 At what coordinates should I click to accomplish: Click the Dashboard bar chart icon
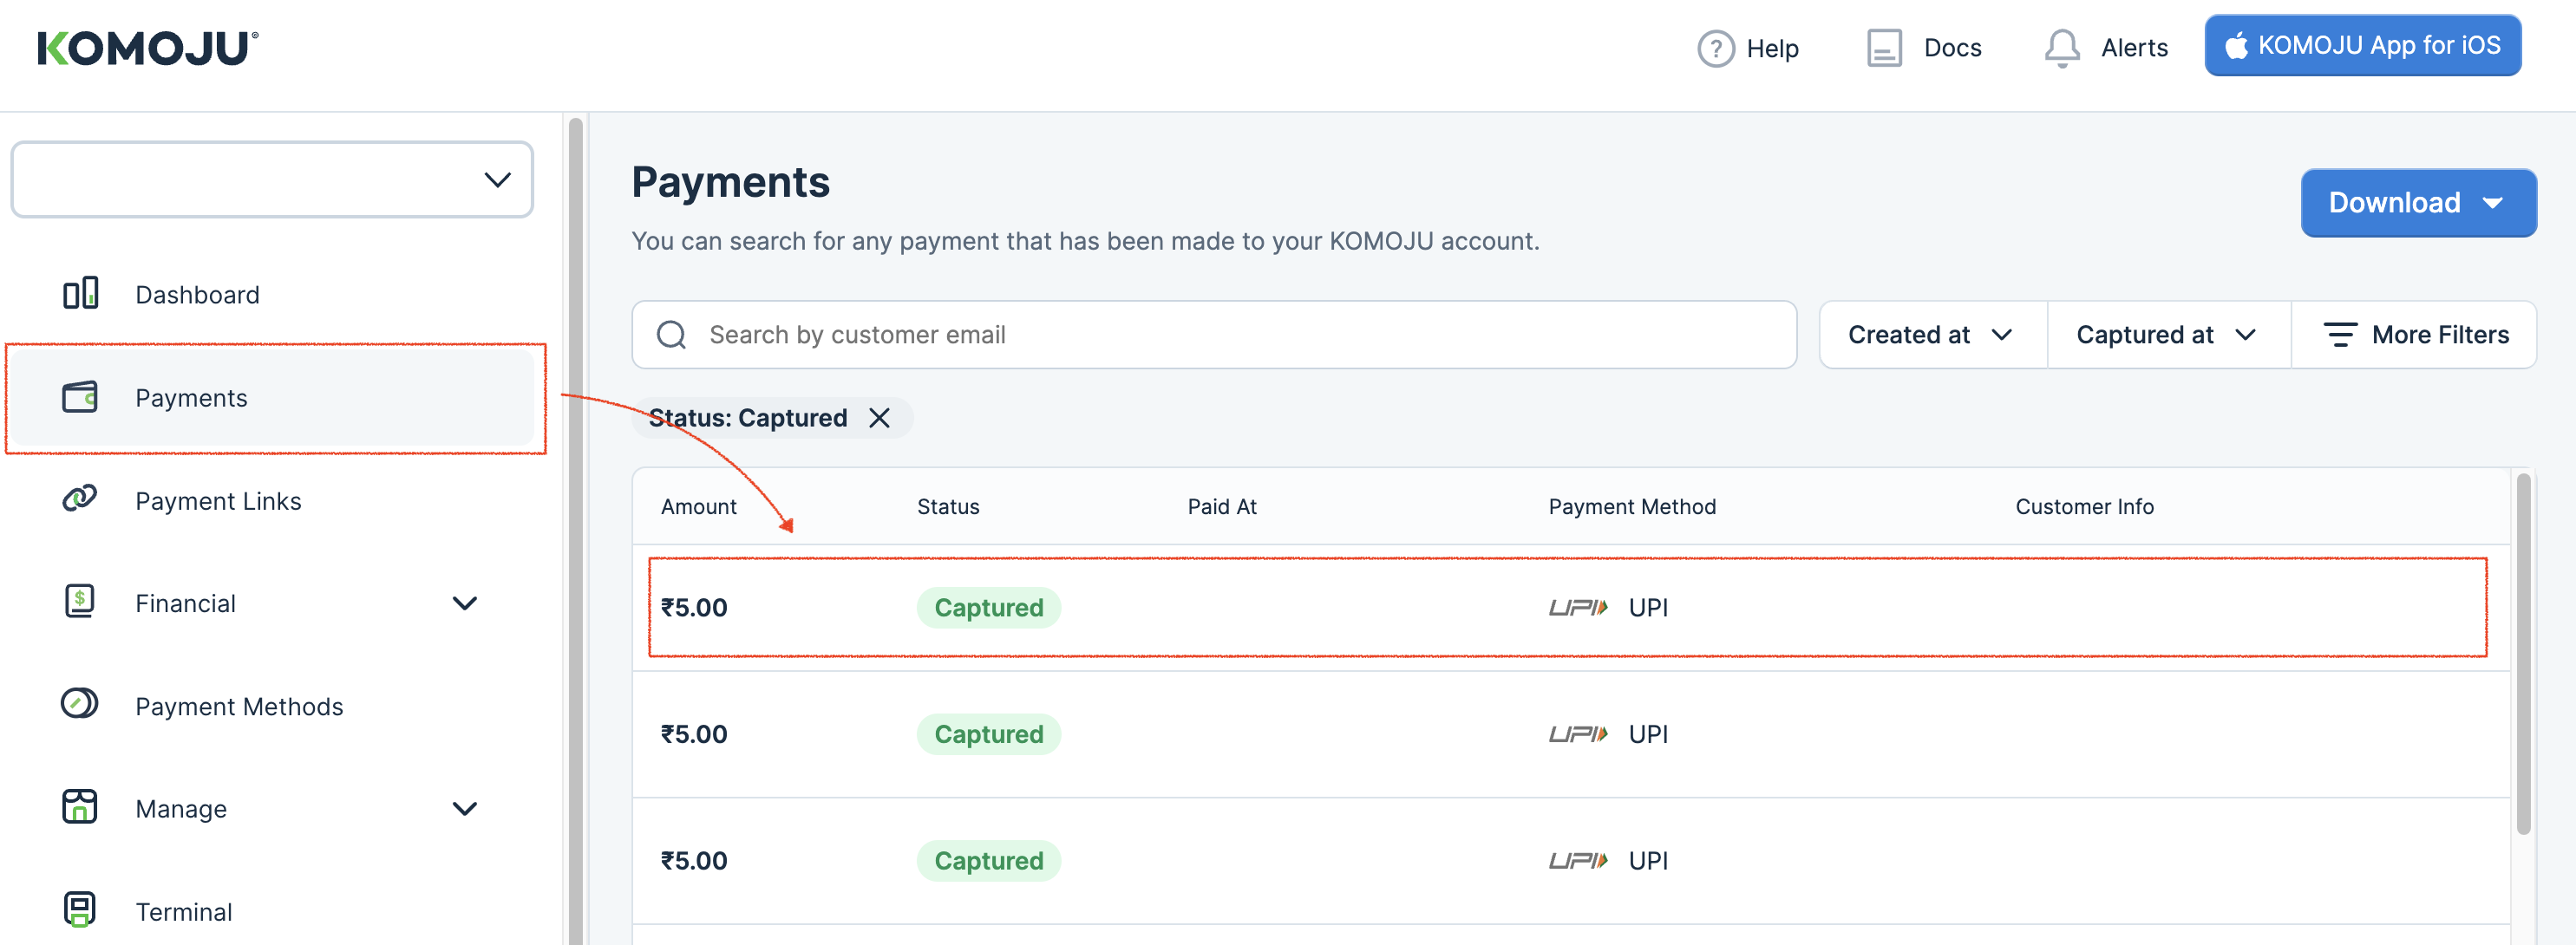(80, 293)
